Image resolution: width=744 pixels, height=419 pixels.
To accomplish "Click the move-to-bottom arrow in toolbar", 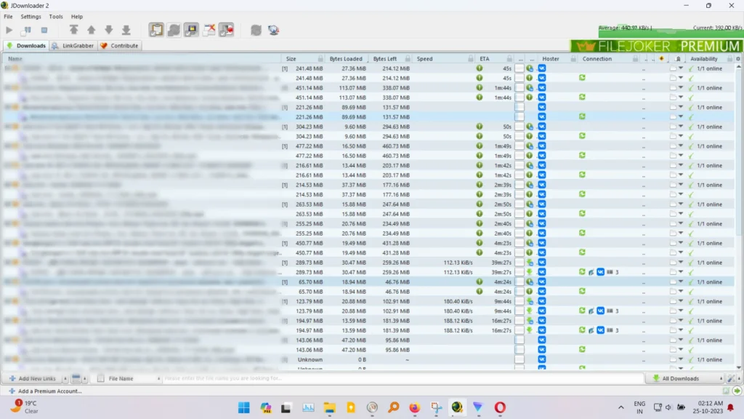I will pyautogui.click(x=126, y=30).
